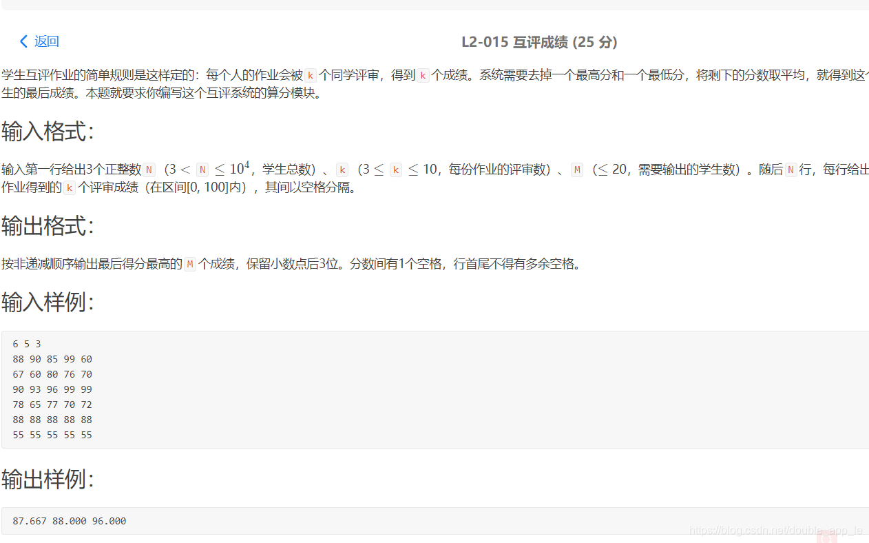869x543 pixels.
Task: Click the text 'N' before '(3 <'
Action: click(x=150, y=170)
